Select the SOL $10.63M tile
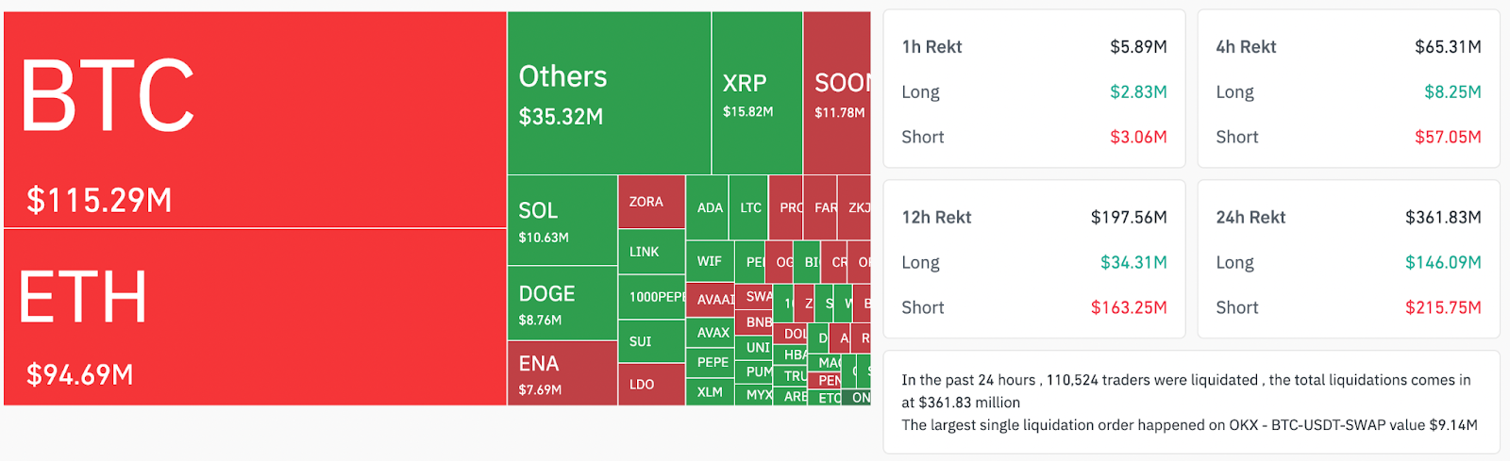The height and width of the screenshot is (461, 1510). [x=562, y=221]
